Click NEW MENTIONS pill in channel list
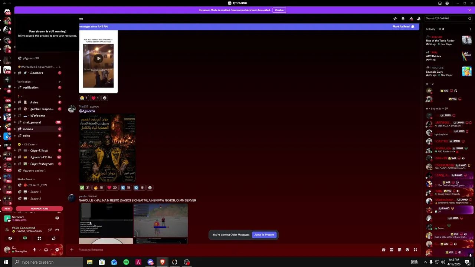This screenshot has height=267, width=475. tap(39, 209)
